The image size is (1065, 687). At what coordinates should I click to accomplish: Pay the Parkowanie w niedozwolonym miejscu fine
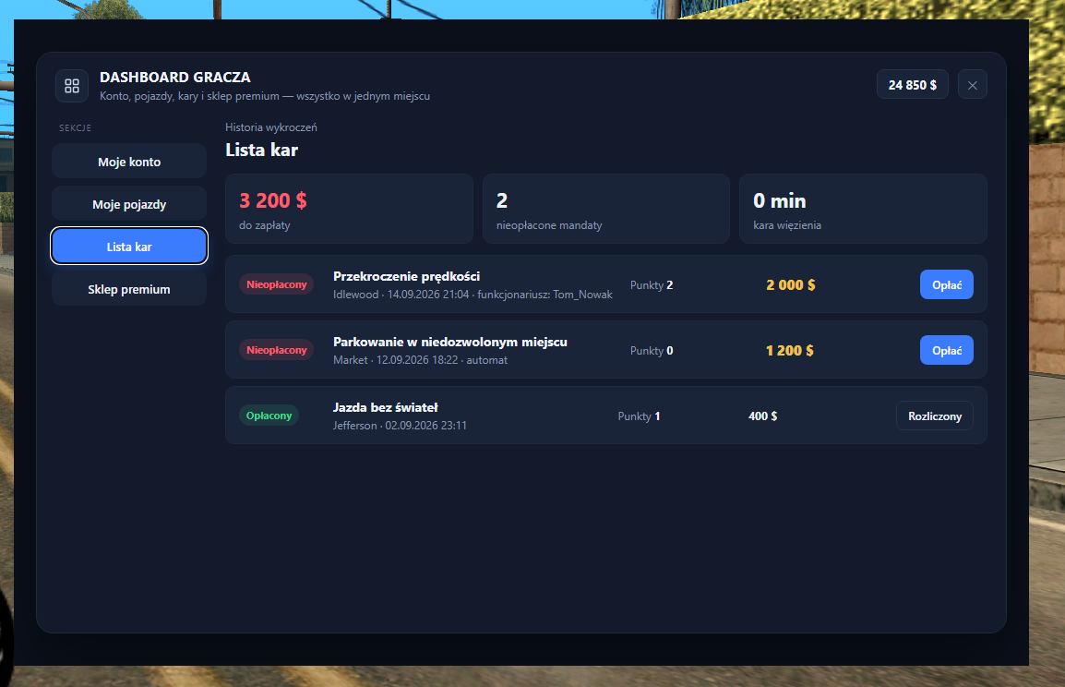tap(946, 351)
